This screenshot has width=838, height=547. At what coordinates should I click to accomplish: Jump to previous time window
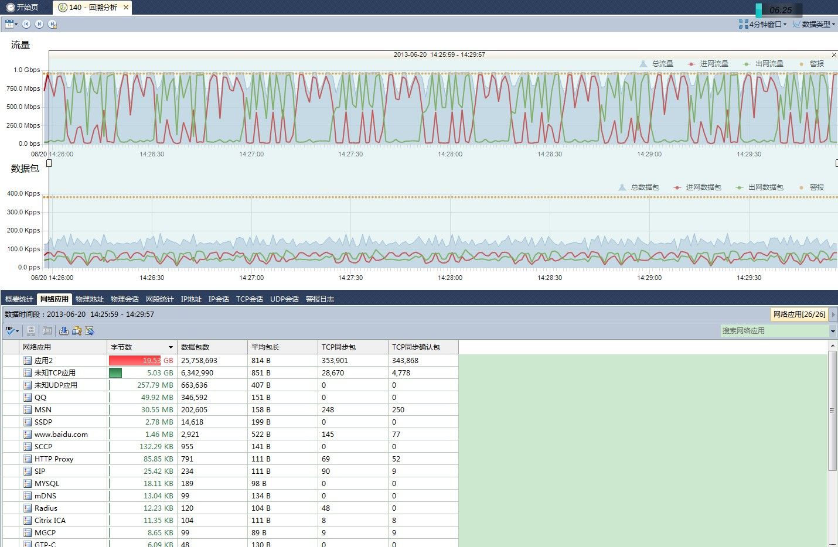point(26,24)
